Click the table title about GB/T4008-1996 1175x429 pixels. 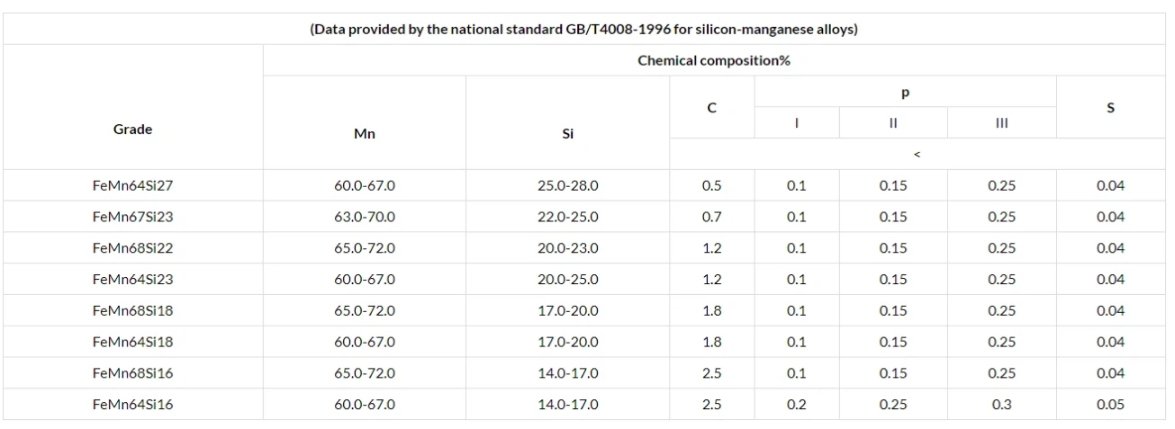[583, 29]
